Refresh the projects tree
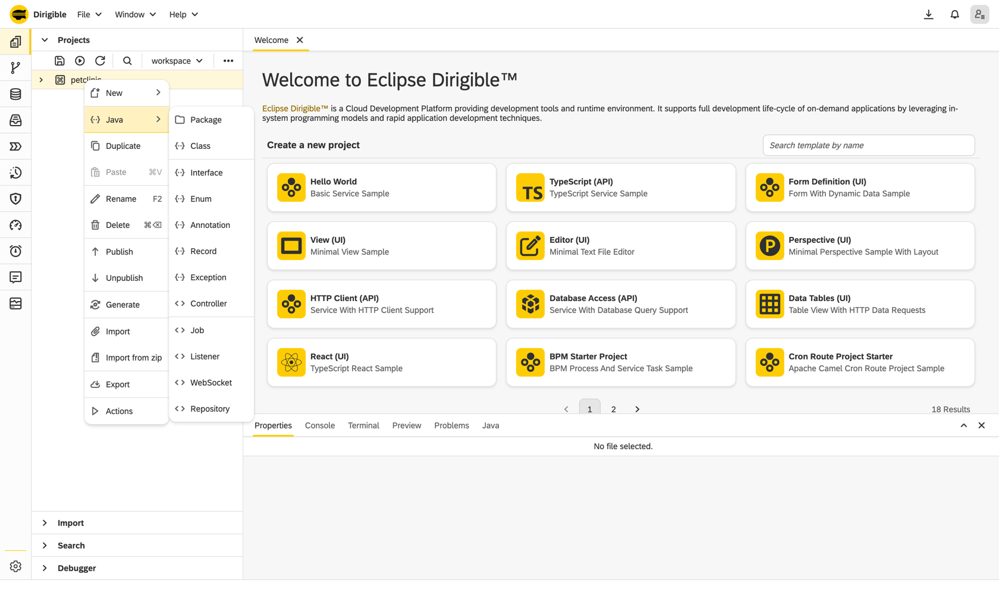 [100, 61]
